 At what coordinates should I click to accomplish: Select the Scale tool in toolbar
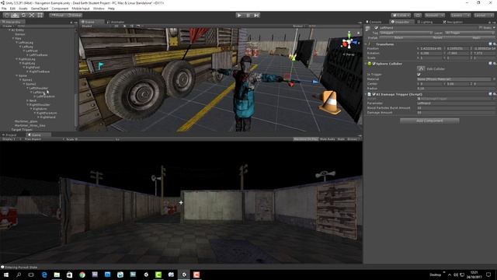pyautogui.click(x=32, y=15)
